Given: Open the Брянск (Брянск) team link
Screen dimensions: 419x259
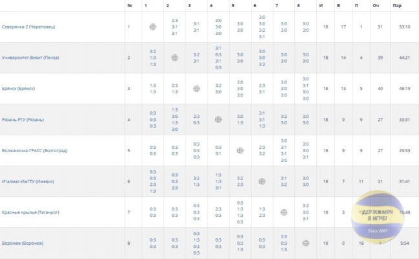Looking at the screenshot, I should point(18,89).
